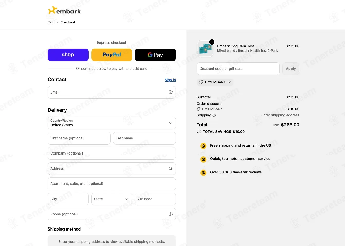Focus the Phone (optional) field
Viewport: 345px width, 246px height.
[112, 214]
